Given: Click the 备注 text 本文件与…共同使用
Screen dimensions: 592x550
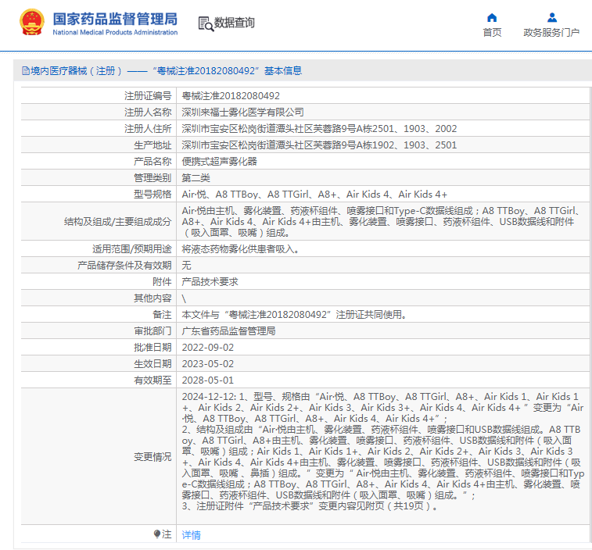Looking at the screenshot, I should point(294,315).
